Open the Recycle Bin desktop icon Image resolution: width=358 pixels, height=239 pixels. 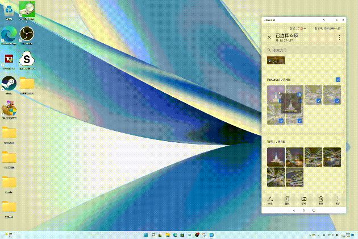point(9,9)
